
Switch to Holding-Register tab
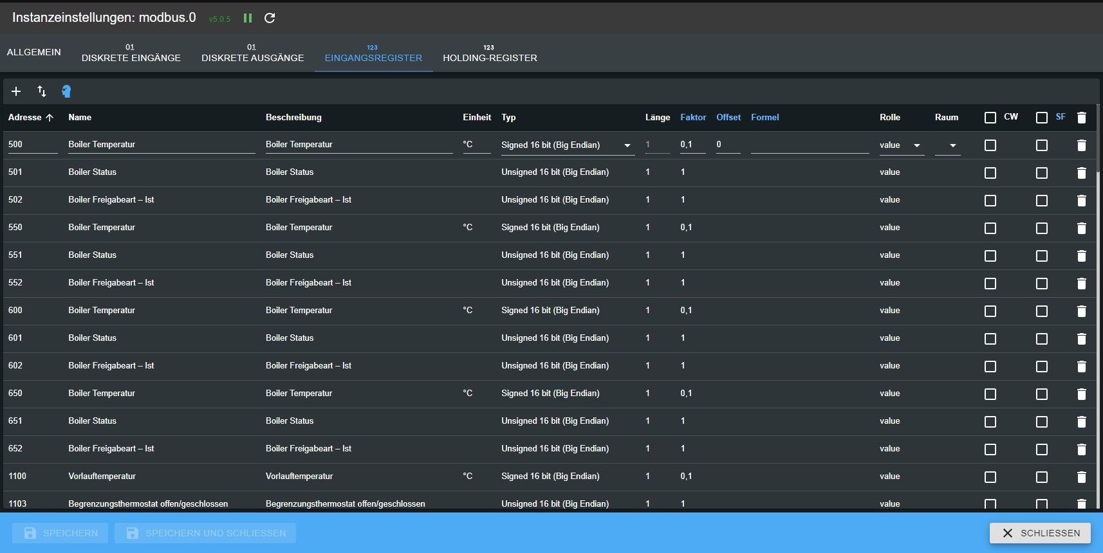[x=490, y=53]
